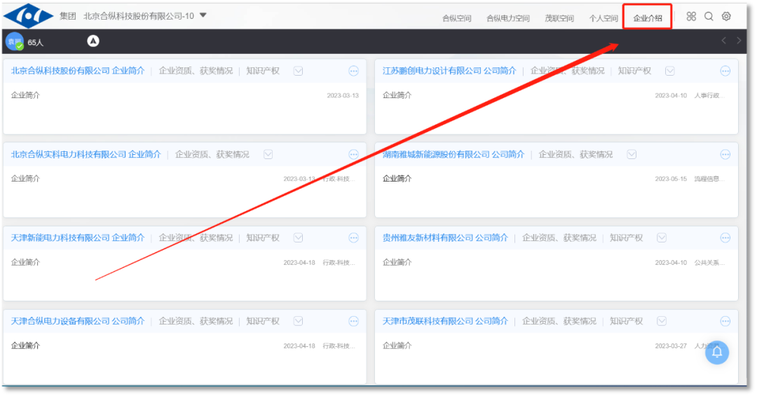The image size is (757, 396).
Task: Expand tab list of 天津合纵电力设备有限公司 card
Action: 299,321
